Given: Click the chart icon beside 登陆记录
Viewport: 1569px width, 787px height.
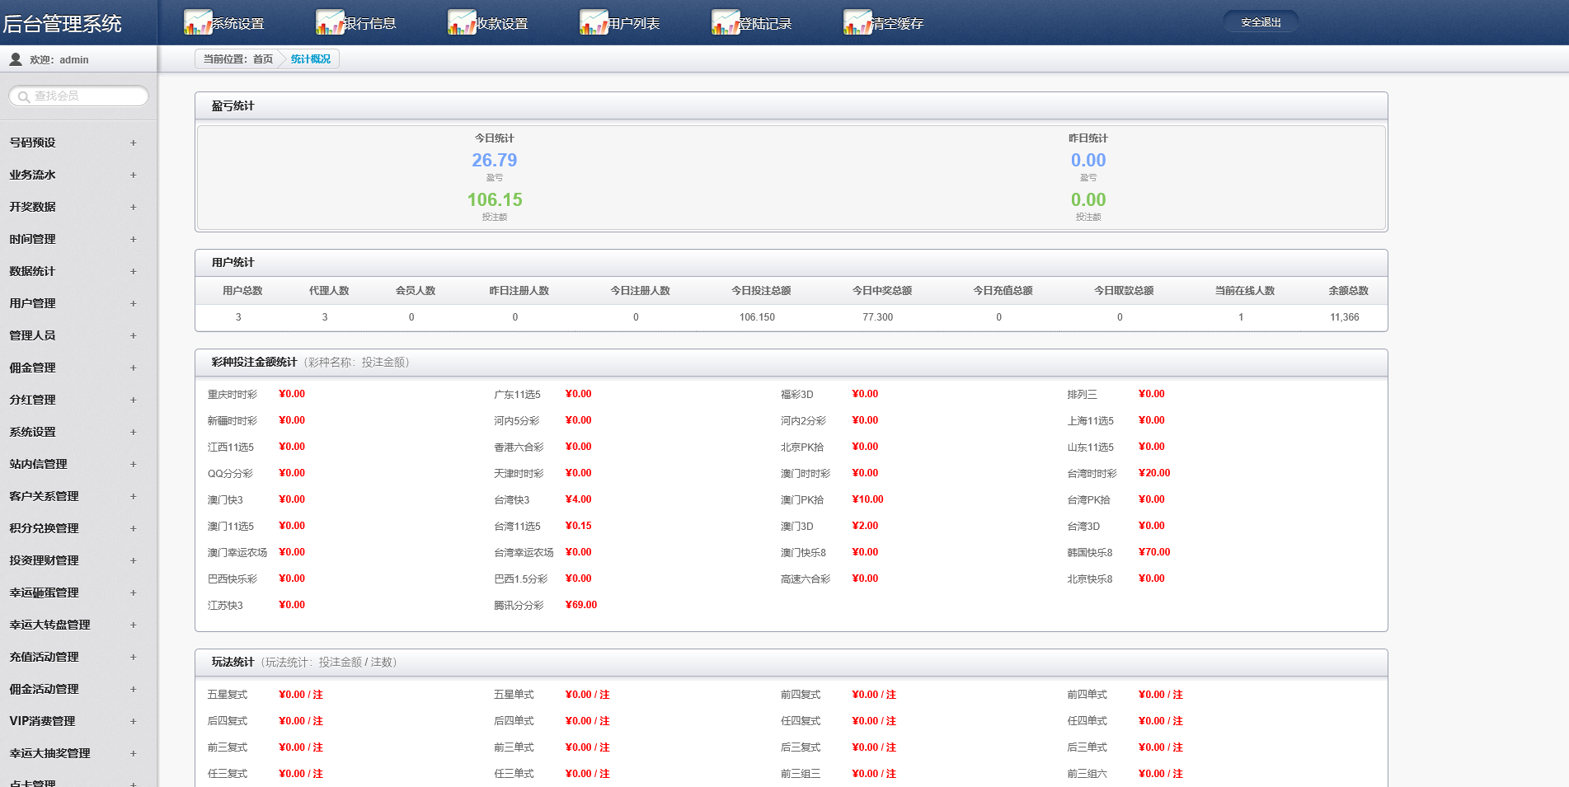Looking at the screenshot, I should click(x=726, y=22).
